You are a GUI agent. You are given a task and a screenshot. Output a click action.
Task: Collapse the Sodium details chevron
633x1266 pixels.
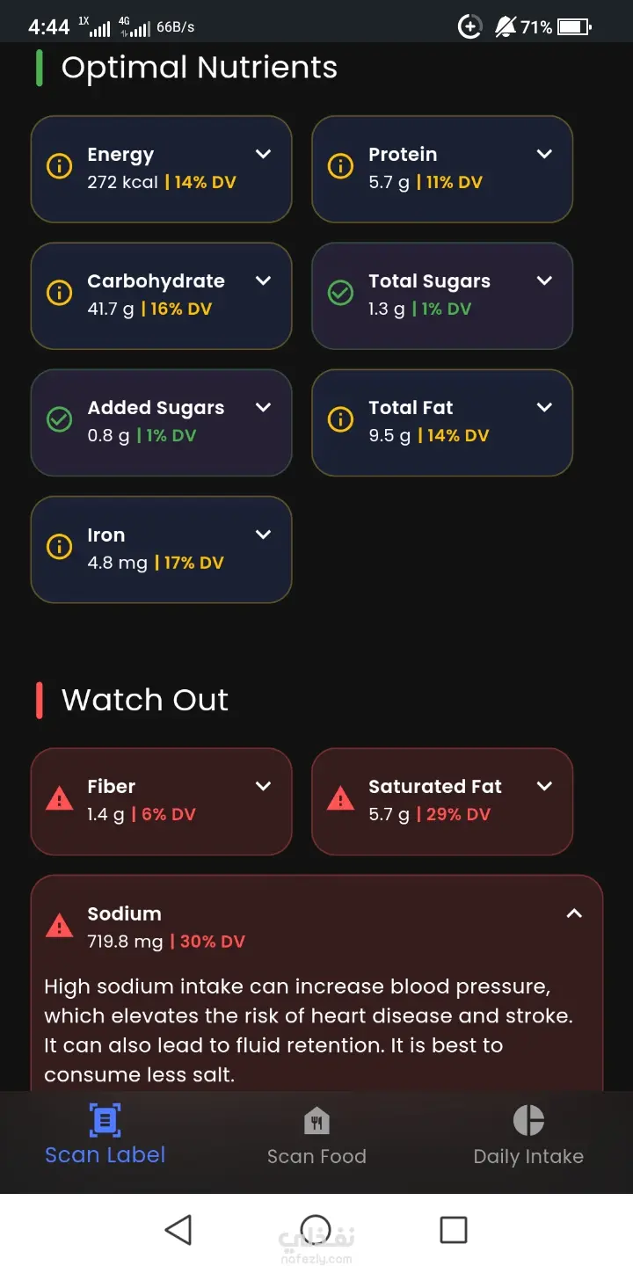point(574,913)
